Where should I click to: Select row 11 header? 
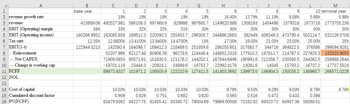pyautogui.click(x=4, y=71)
